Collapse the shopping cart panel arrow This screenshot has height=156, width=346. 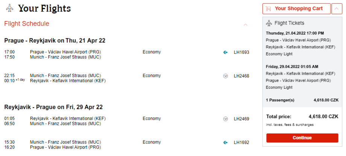tap(337, 9)
